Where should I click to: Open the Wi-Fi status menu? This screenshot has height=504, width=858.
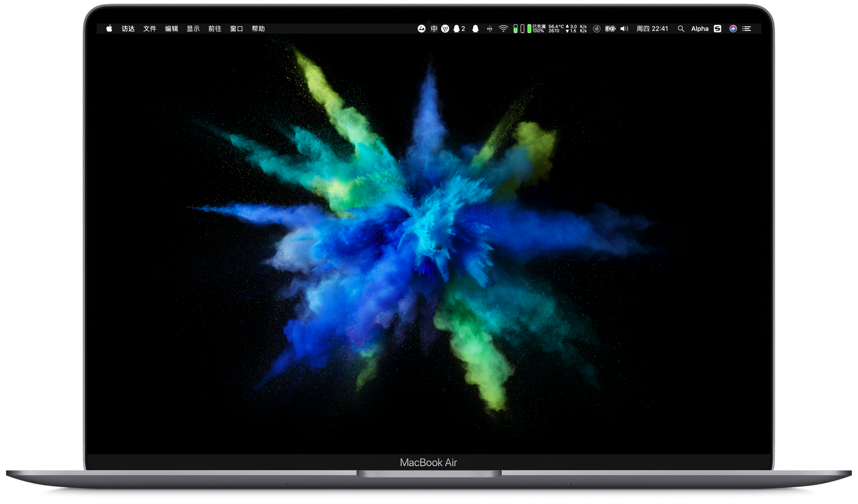tap(503, 29)
